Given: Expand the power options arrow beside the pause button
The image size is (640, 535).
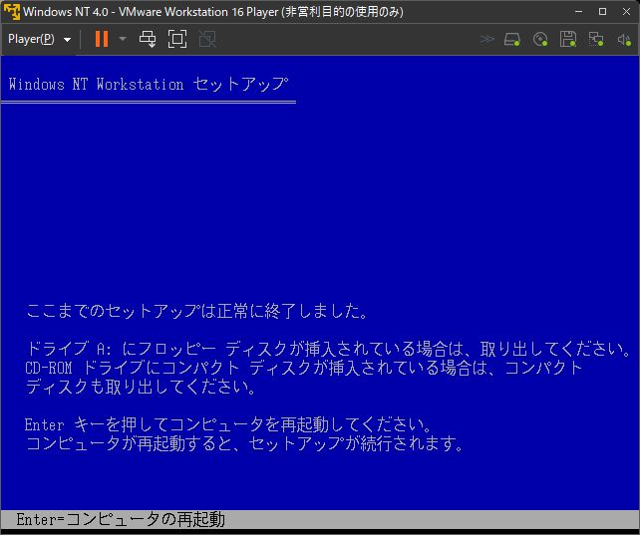Looking at the screenshot, I should click(123, 39).
